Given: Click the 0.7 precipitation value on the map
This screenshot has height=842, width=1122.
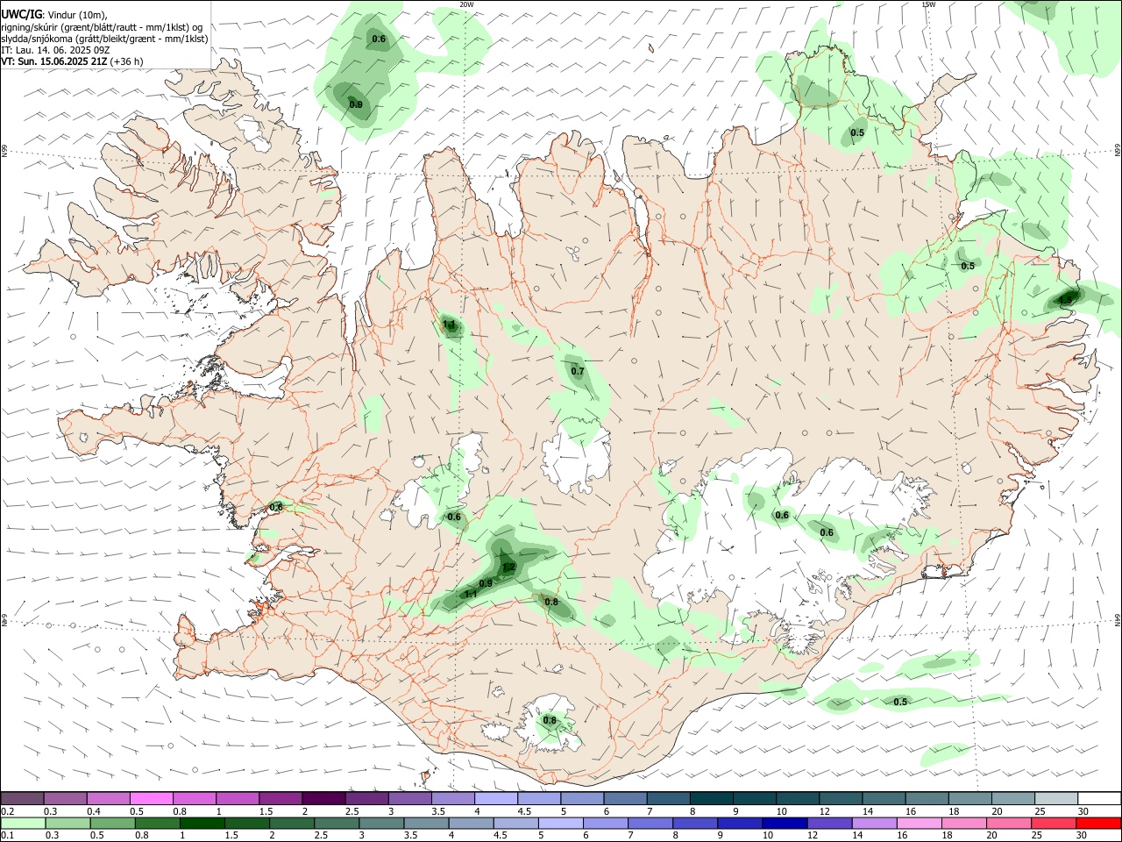Looking at the screenshot, I should 578,372.
